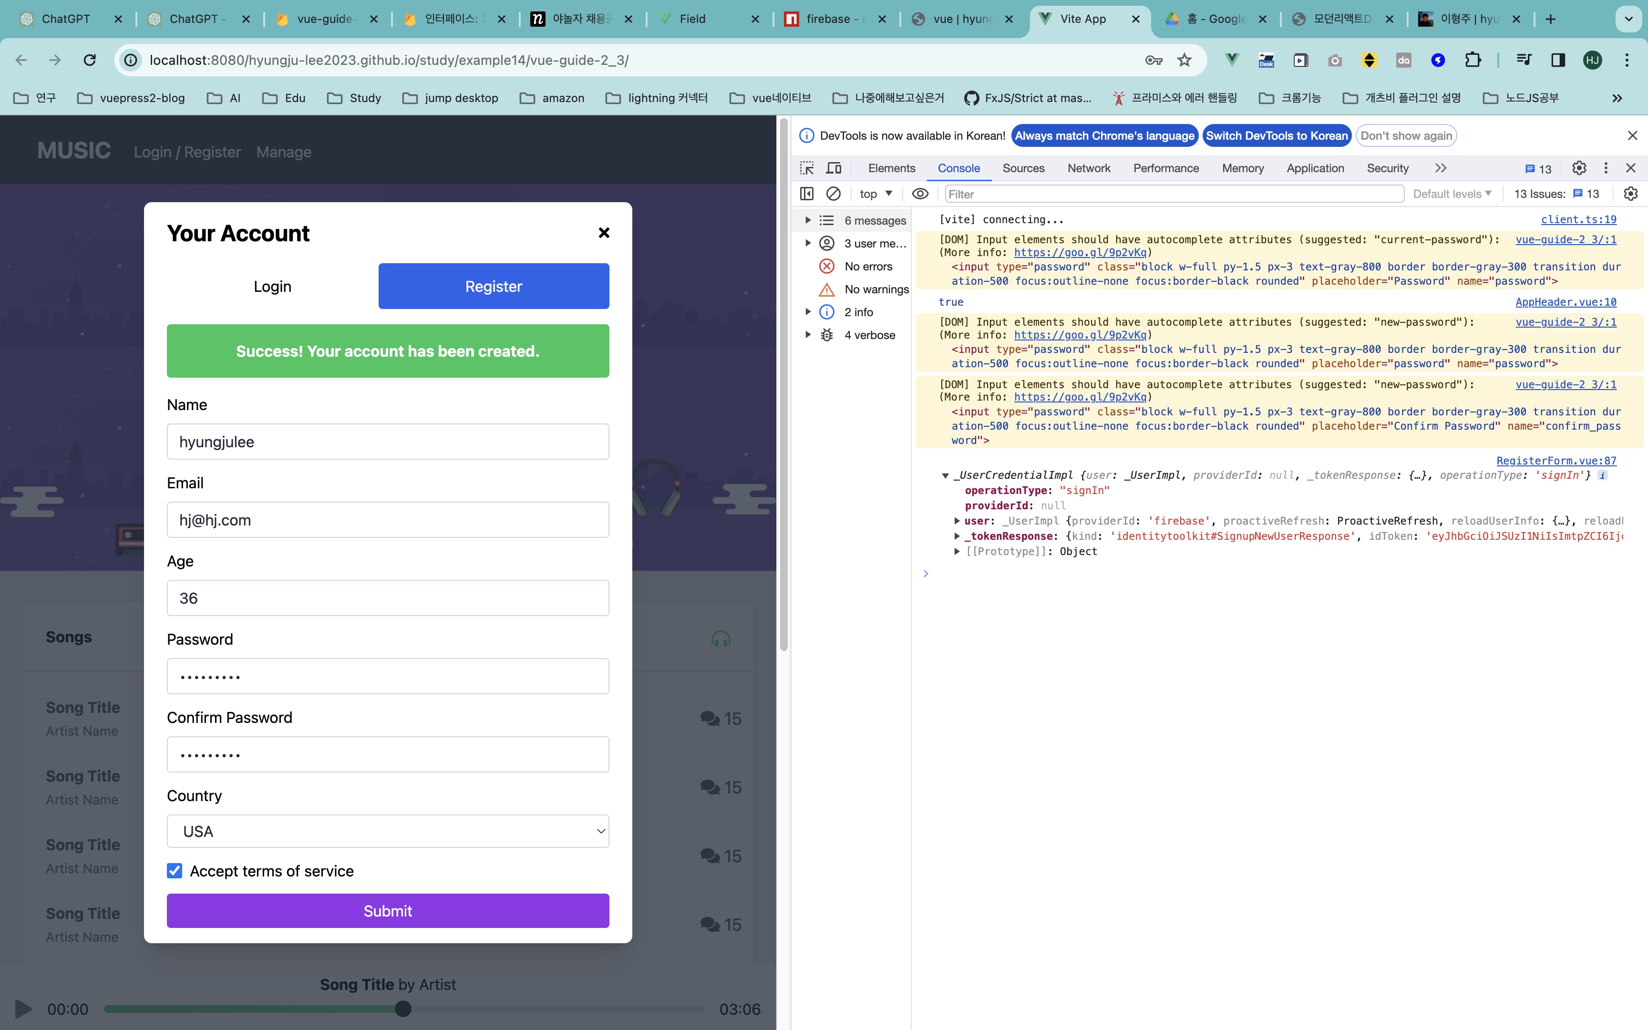Expand the 2 info group
The width and height of the screenshot is (1648, 1030).
[x=808, y=311]
